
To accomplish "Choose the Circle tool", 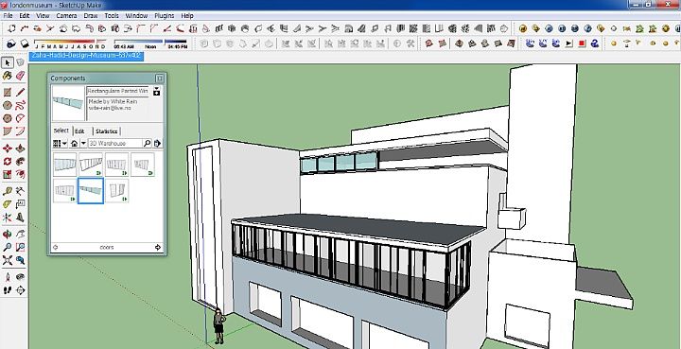I will [x=8, y=105].
